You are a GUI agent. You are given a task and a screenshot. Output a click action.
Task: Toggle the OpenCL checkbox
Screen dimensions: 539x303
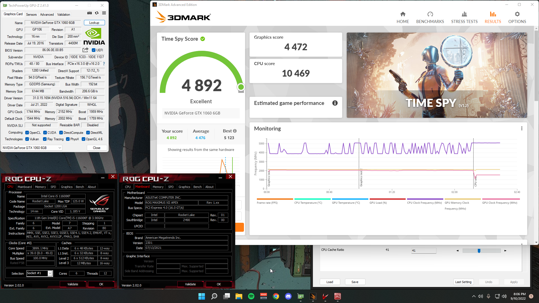tap(27, 133)
